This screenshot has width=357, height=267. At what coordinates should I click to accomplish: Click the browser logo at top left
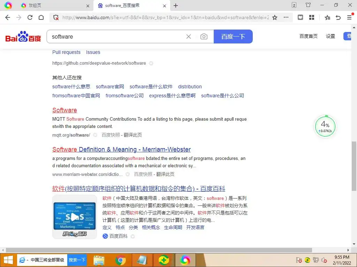pyautogui.click(x=8, y=5)
